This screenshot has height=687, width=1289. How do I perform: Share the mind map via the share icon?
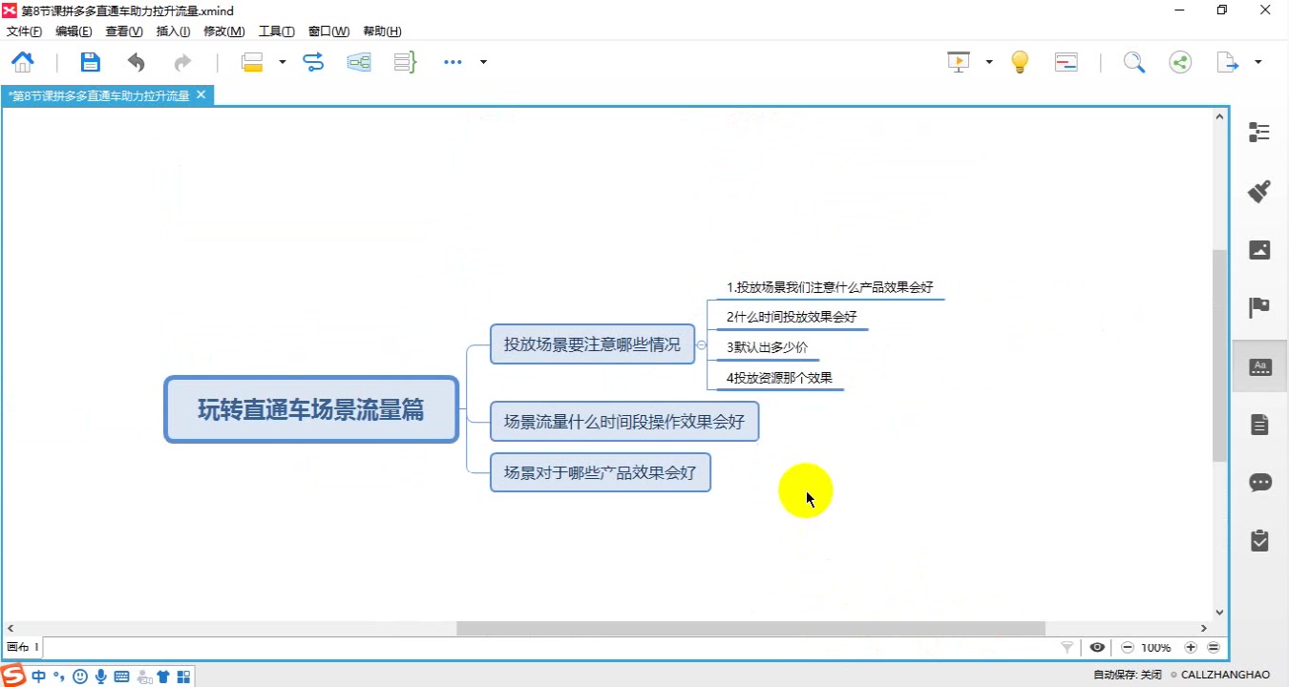coord(1180,62)
